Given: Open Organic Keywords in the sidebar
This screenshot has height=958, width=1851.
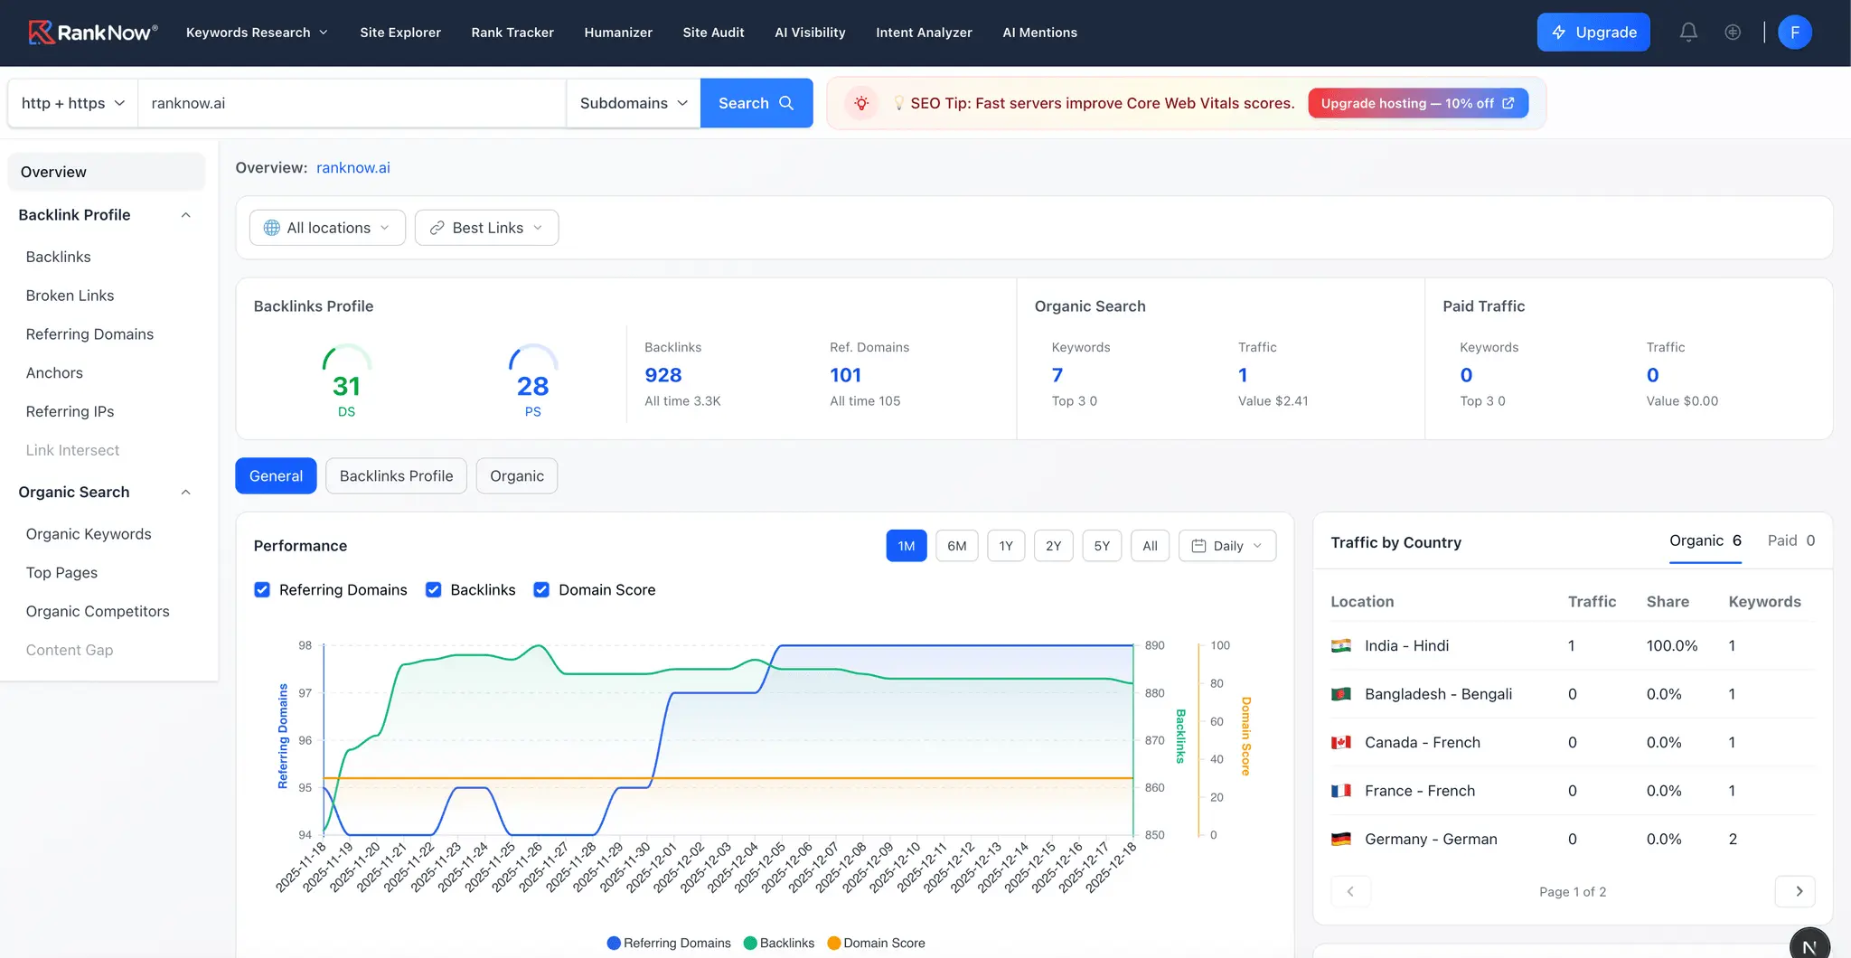Looking at the screenshot, I should (x=89, y=534).
